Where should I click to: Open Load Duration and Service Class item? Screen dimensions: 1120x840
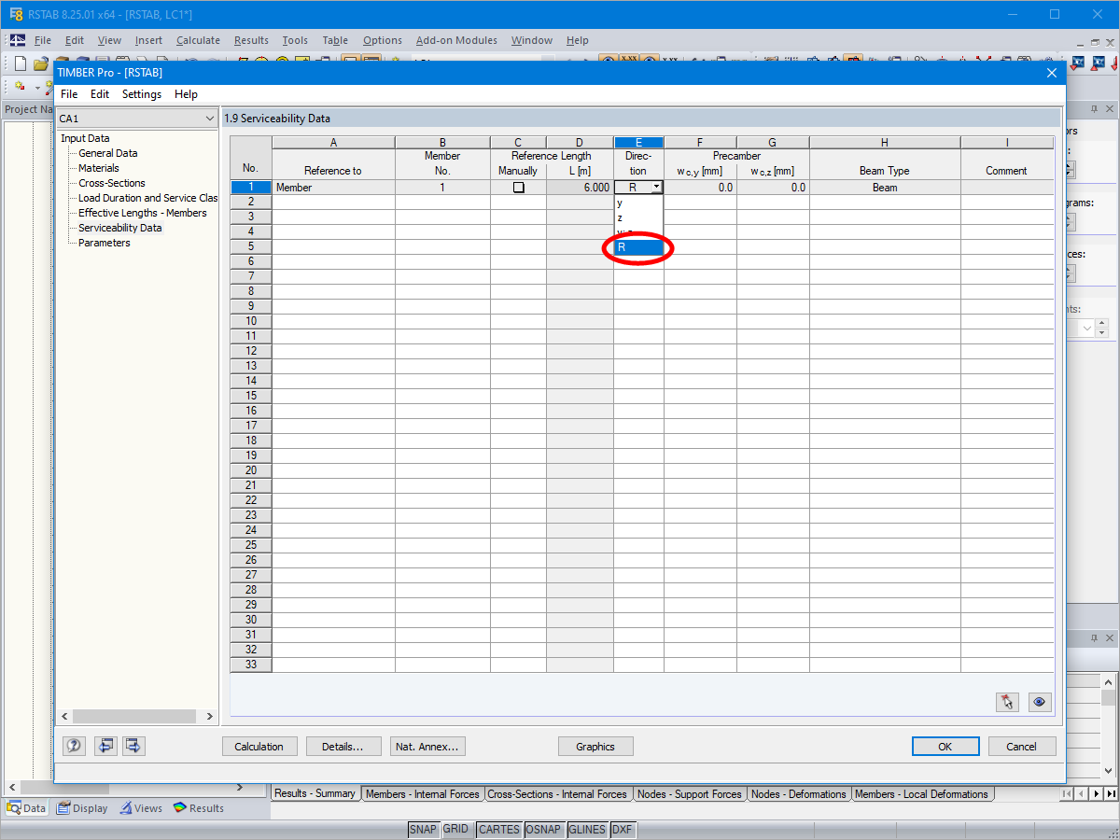pyautogui.click(x=147, y=198)
